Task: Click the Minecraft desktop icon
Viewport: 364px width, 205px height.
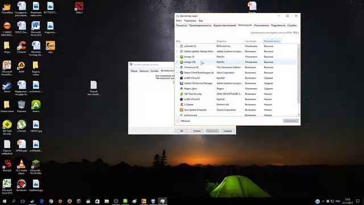Action: pyautogui.click(x=36, y=167)
